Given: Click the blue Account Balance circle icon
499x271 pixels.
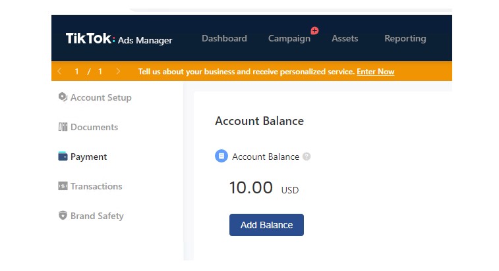Looking at the screenshot, I should (x=221, y=156).
